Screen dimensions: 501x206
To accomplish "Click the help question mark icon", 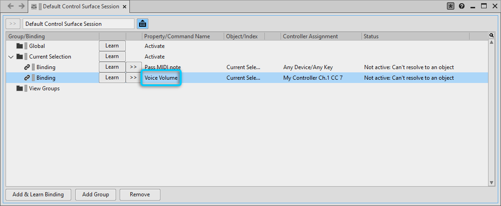I will 462,6.
